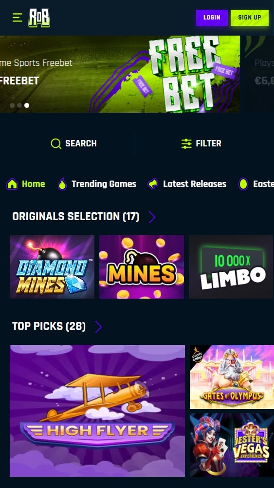Open the Diamond Mines game thumbnail
This screenshot has width=274, height=488.
pos(52,267)
